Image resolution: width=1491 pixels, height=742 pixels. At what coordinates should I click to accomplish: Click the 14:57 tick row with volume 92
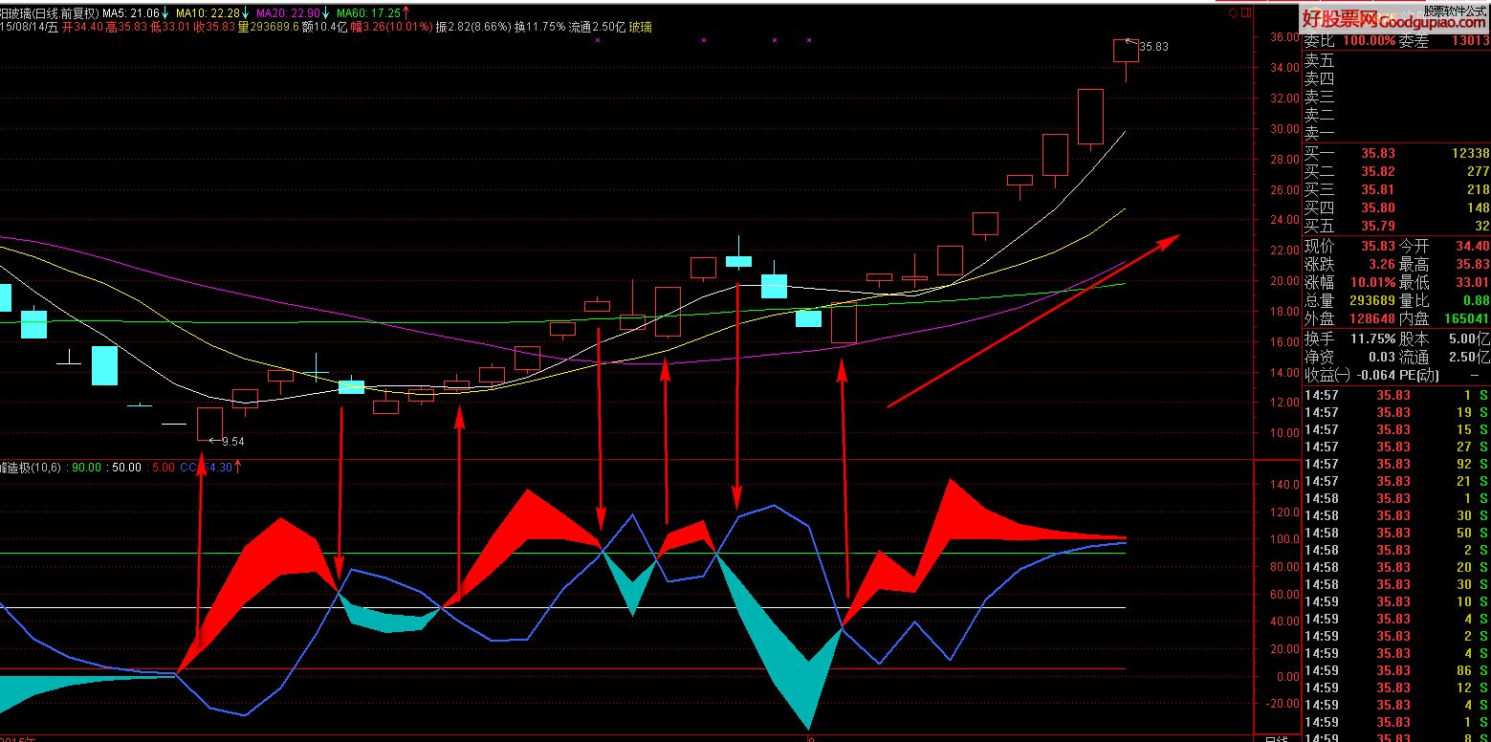pyautogui.click(x=1397, y=464)
